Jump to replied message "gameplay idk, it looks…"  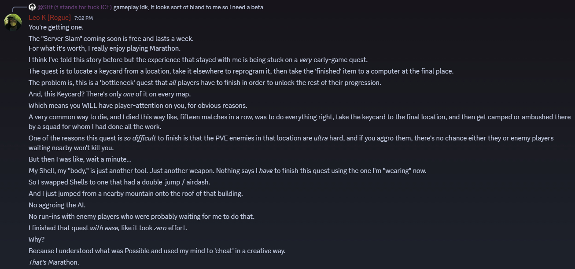188,7
